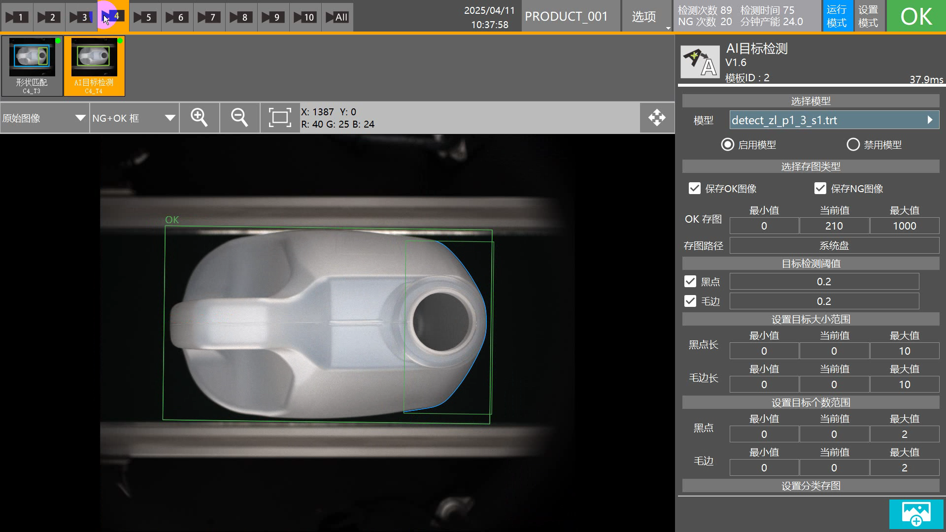The width and height of the screenshot is (946, 532).
Task: Click the zoom out magnifier icon
Action: (239, 118)
